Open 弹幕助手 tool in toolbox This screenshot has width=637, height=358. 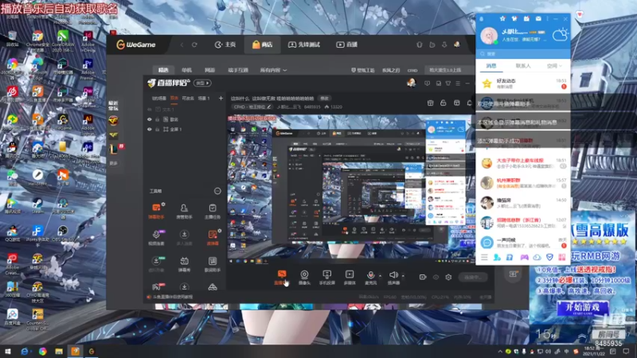pos(156,211)
